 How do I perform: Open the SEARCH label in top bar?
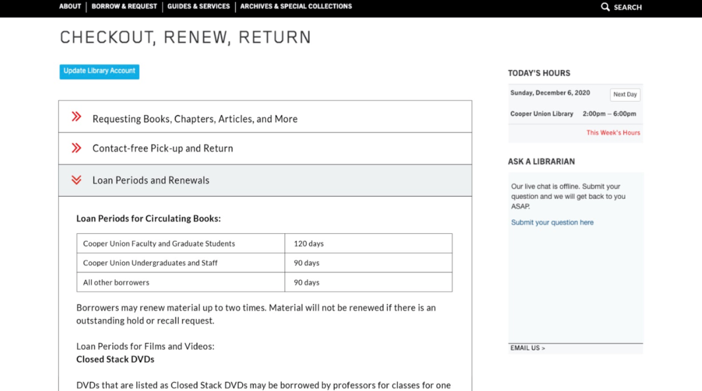[x=627, y=7]
